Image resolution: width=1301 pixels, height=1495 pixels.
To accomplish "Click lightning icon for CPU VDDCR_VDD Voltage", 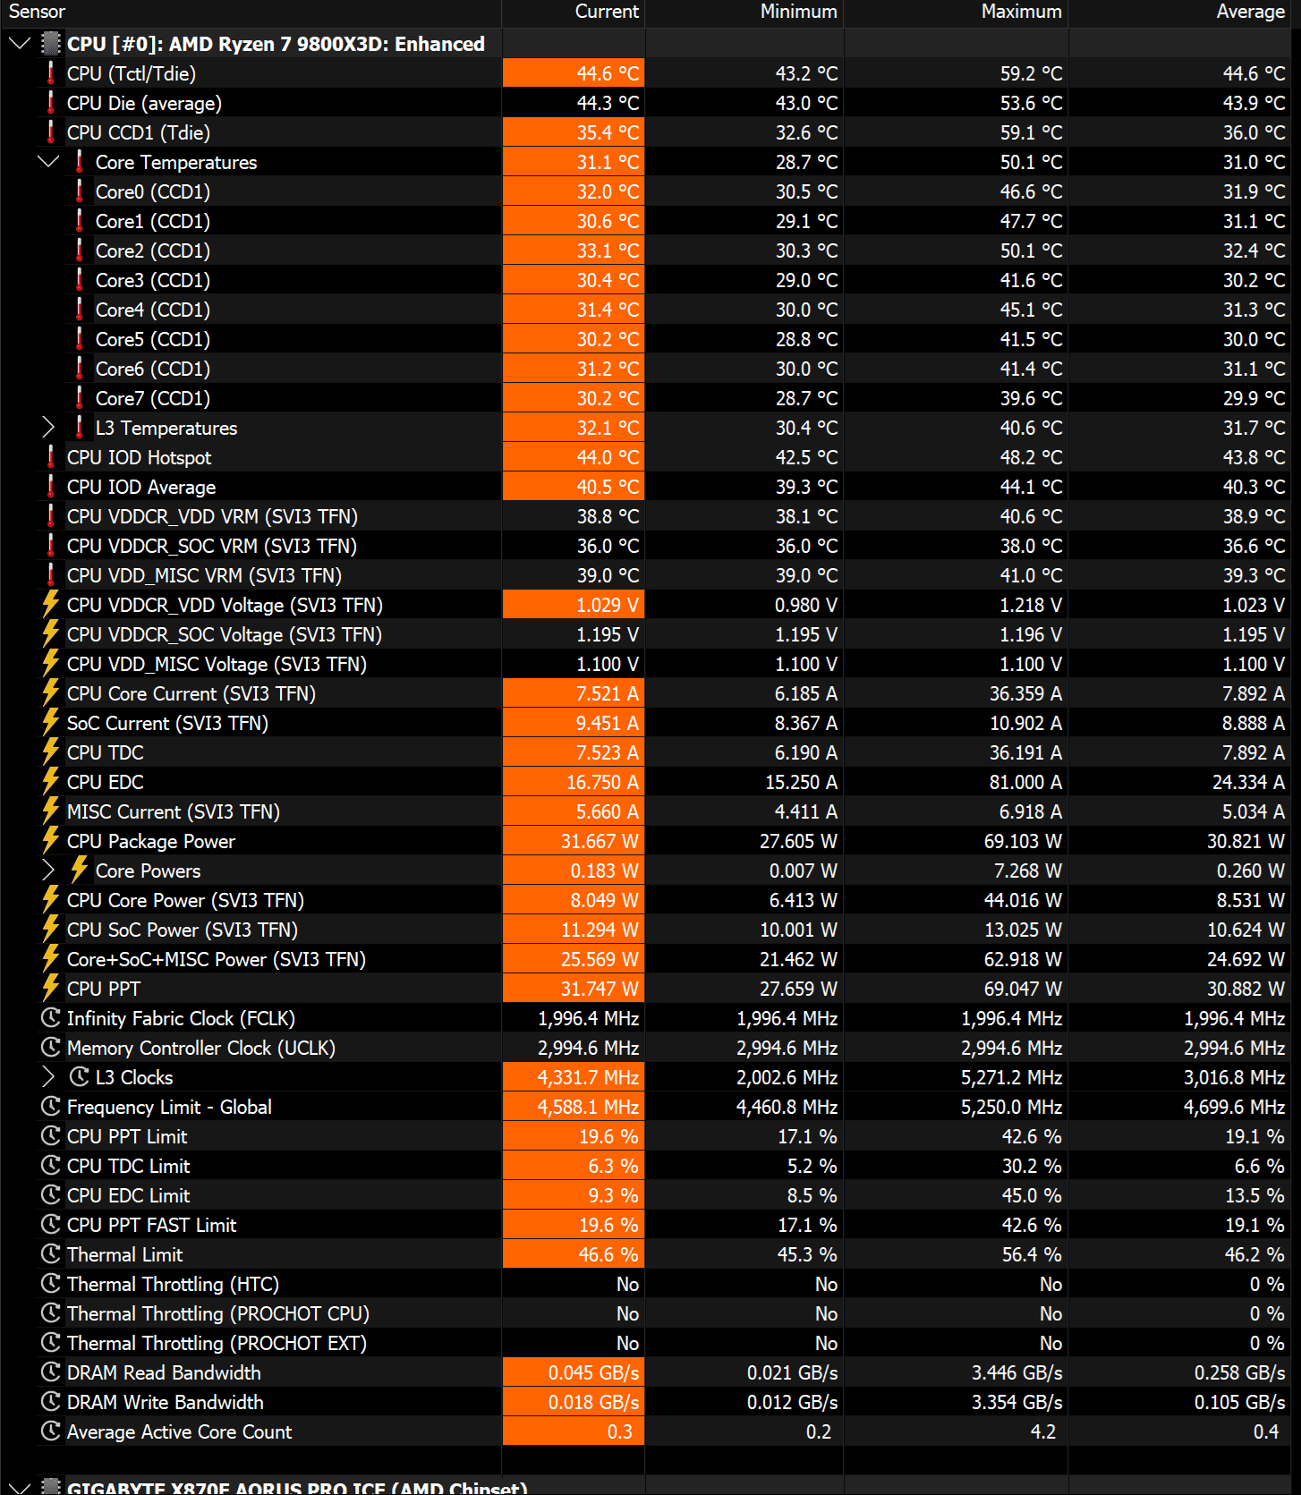I will tap(51, 605).
